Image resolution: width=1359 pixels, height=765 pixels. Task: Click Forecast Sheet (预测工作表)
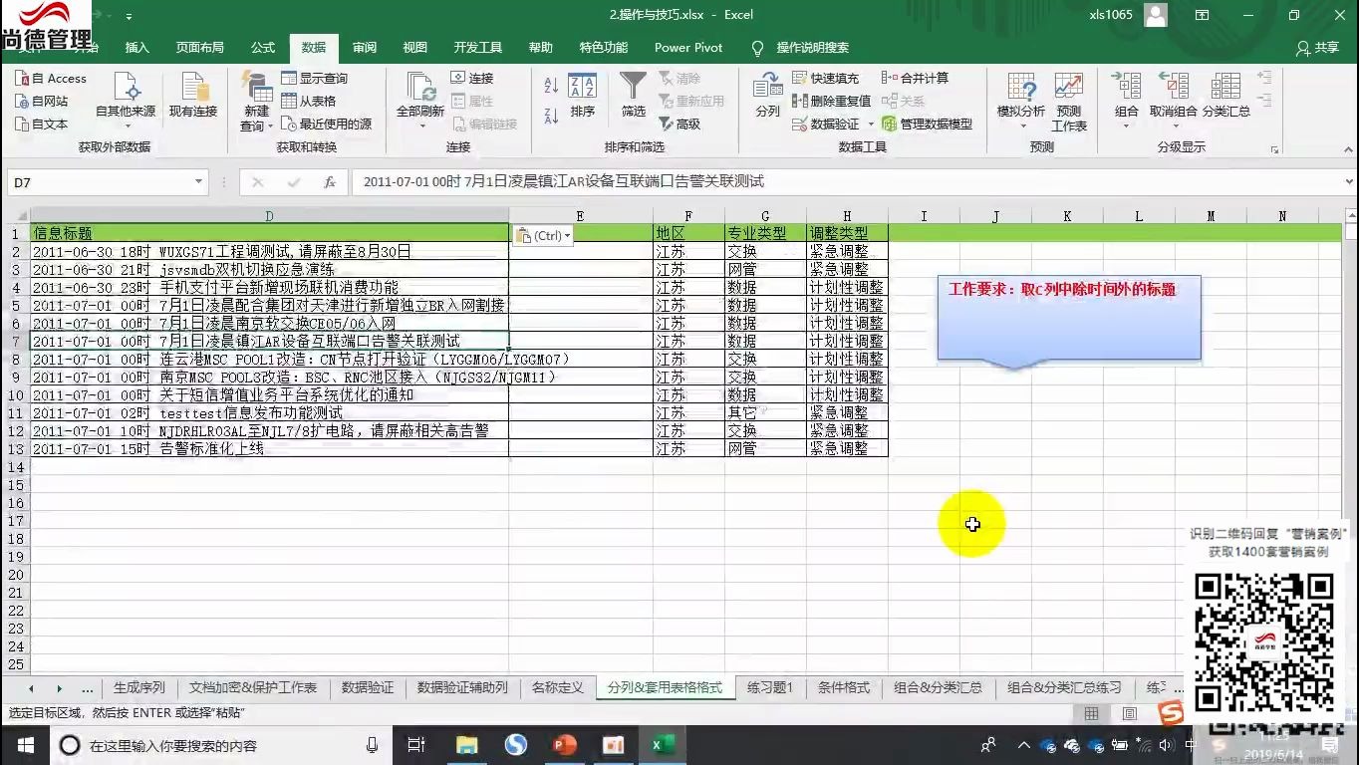tap(1069, 102)
